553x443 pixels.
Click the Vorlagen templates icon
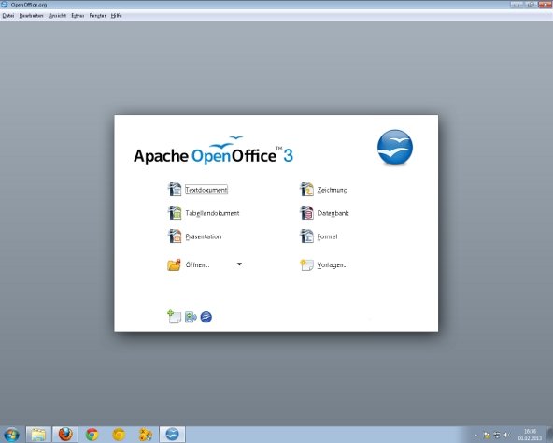pyautogui.click(x=306, y=264)
